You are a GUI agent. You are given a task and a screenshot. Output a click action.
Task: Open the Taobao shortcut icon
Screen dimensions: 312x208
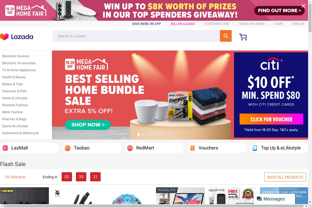pos(68,148)
